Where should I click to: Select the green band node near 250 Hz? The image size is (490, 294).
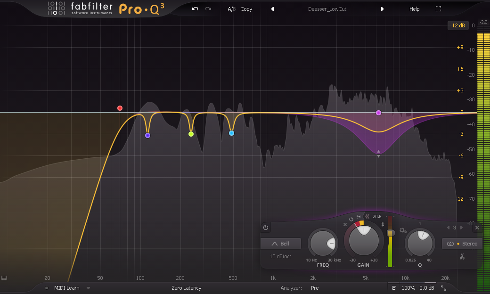pyautogui.click(x=191, y=134)
